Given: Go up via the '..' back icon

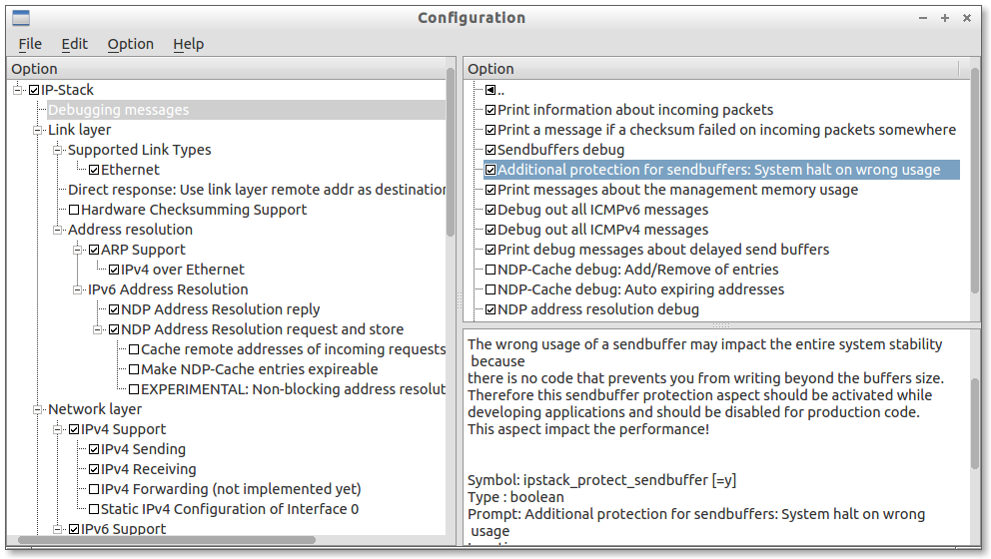Looking at the screenshot, I should (491, 90).
